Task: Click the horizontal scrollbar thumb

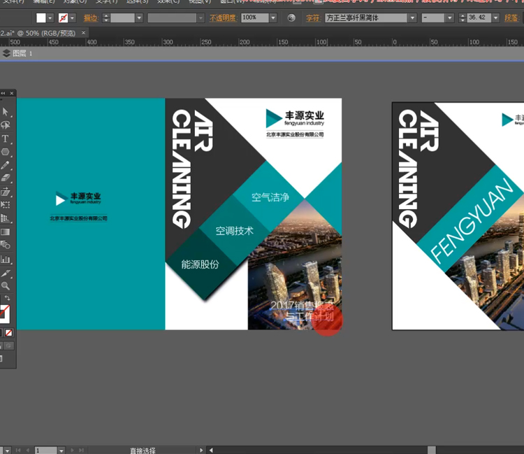Action: tap(432, 451)
